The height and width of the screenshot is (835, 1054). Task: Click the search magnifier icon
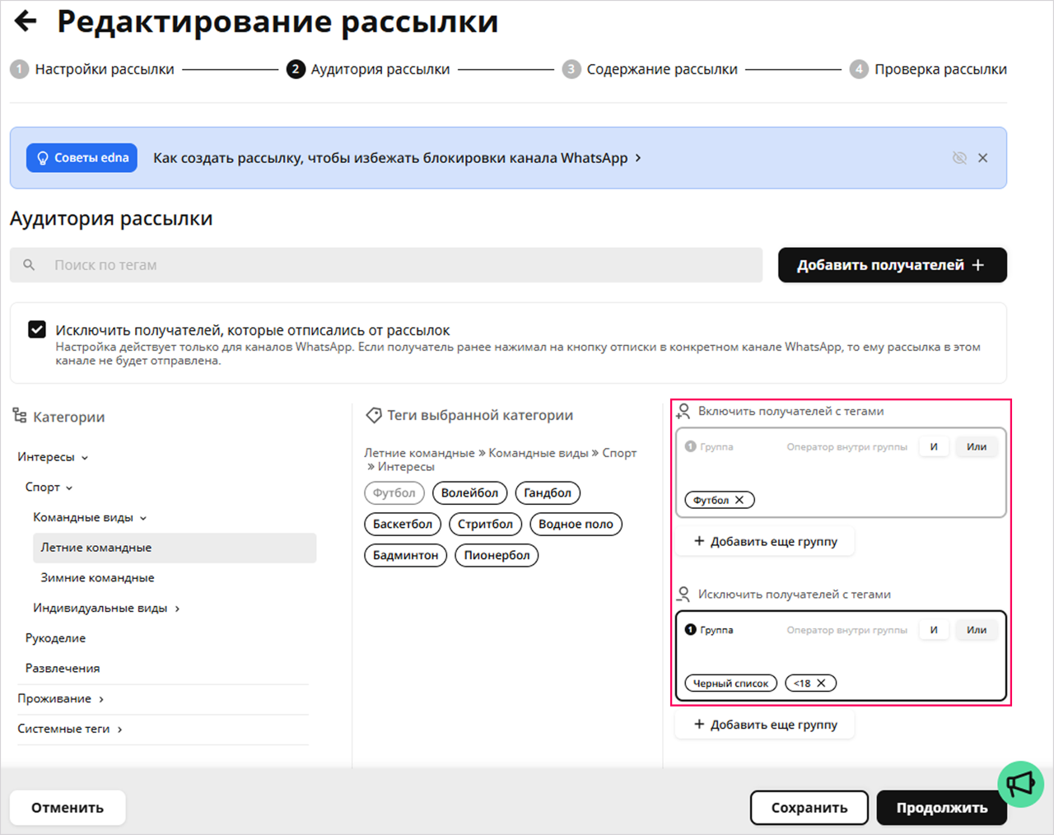pyautogui.click(x=29, y=265)
